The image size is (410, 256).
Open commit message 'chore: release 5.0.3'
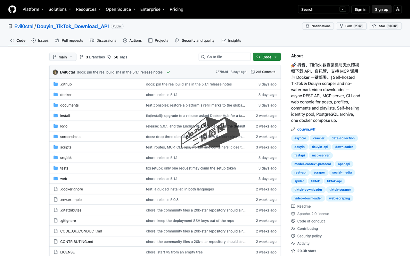[x=162, y=200]
